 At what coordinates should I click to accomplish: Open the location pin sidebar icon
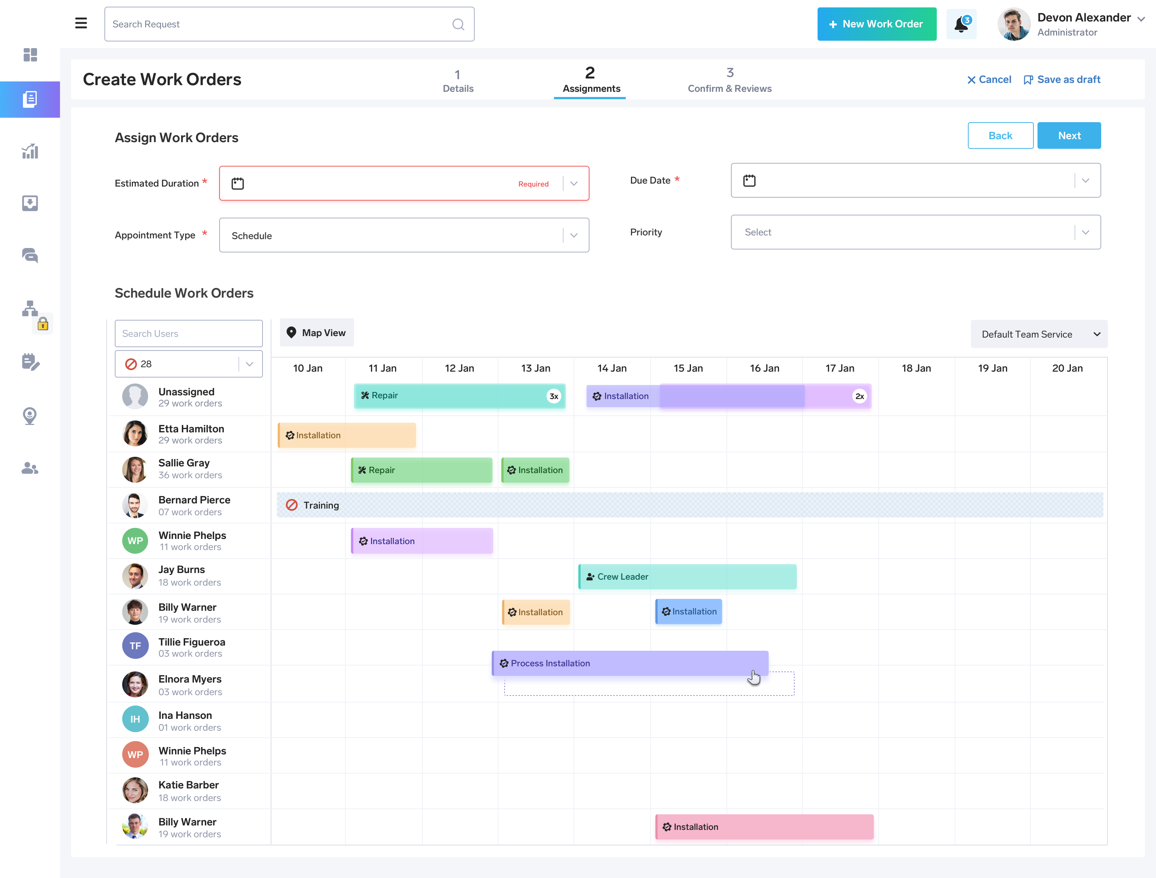tap(30, 416)
